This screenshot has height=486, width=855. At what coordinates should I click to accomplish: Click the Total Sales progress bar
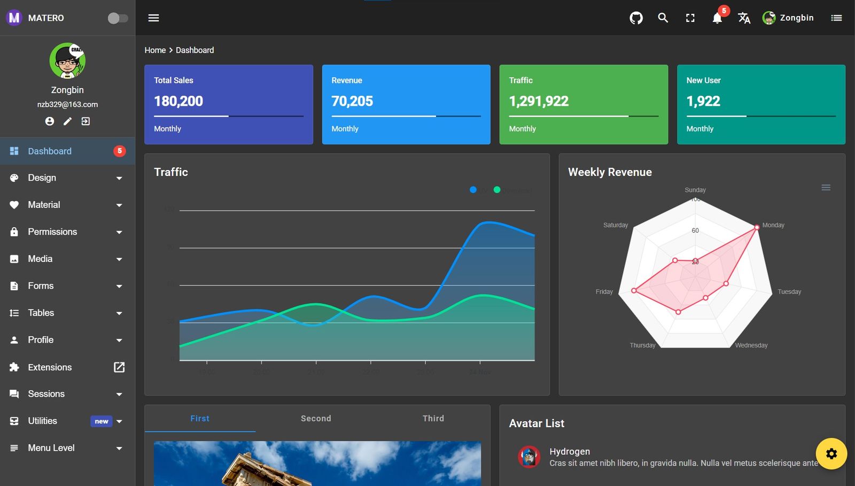229,116
